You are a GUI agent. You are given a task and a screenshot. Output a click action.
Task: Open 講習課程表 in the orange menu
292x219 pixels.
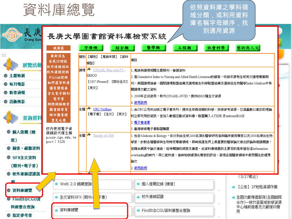coord(58,88)
